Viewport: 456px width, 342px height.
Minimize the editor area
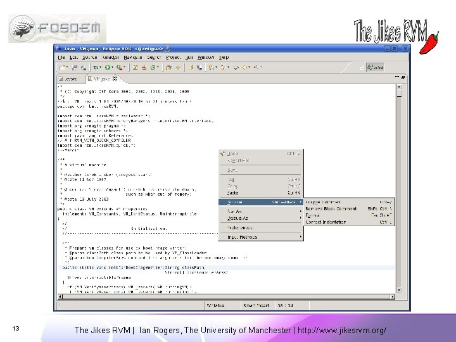tap(397, 77)
